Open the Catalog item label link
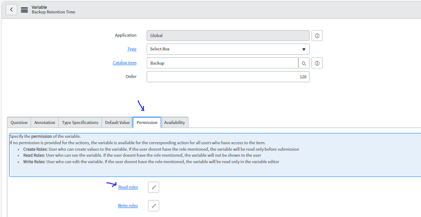Viewport: 421px width, 217px height. point(125,63)
